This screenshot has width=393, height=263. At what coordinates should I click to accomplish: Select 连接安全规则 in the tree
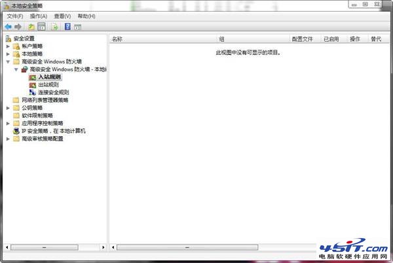pyautogui.click(x=54, y=93)
